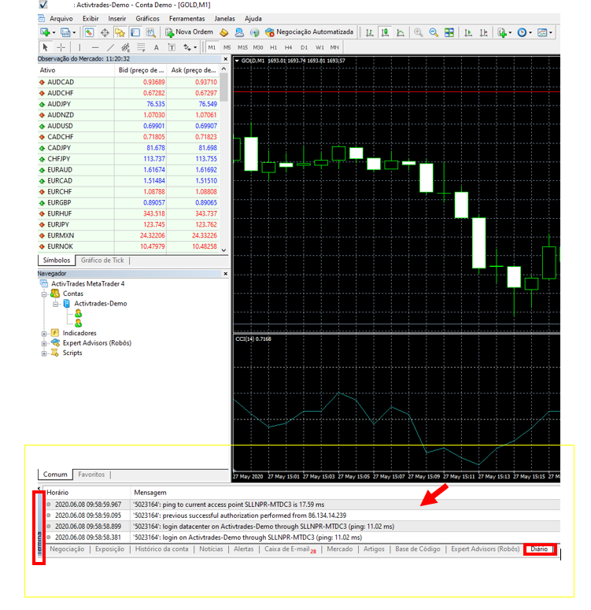Toggle chart auto scroll icon

point(468,32)
